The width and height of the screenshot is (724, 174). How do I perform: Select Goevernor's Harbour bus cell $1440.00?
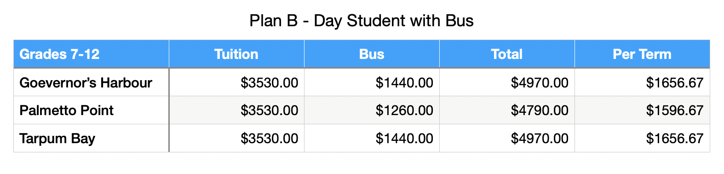[x=372, y=82]
